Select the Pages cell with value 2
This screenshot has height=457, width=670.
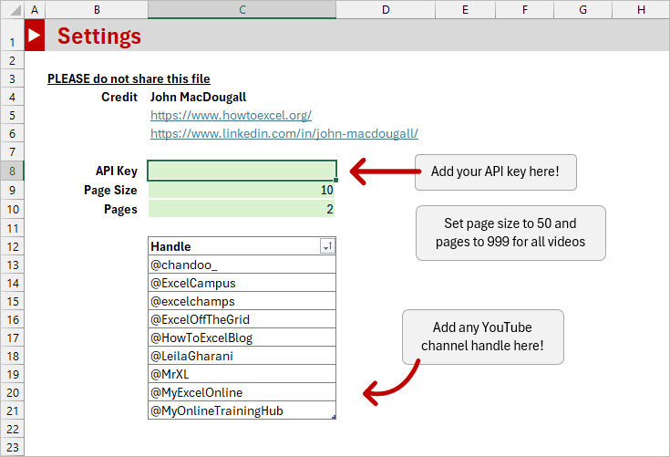[242, 209]
